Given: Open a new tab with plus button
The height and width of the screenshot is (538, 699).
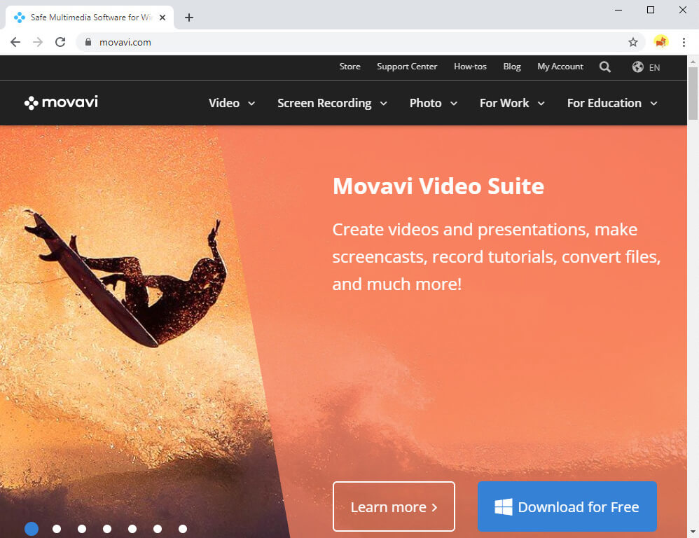Looking at the screenshot, I should pyautogui.click(x=189, y=18).
